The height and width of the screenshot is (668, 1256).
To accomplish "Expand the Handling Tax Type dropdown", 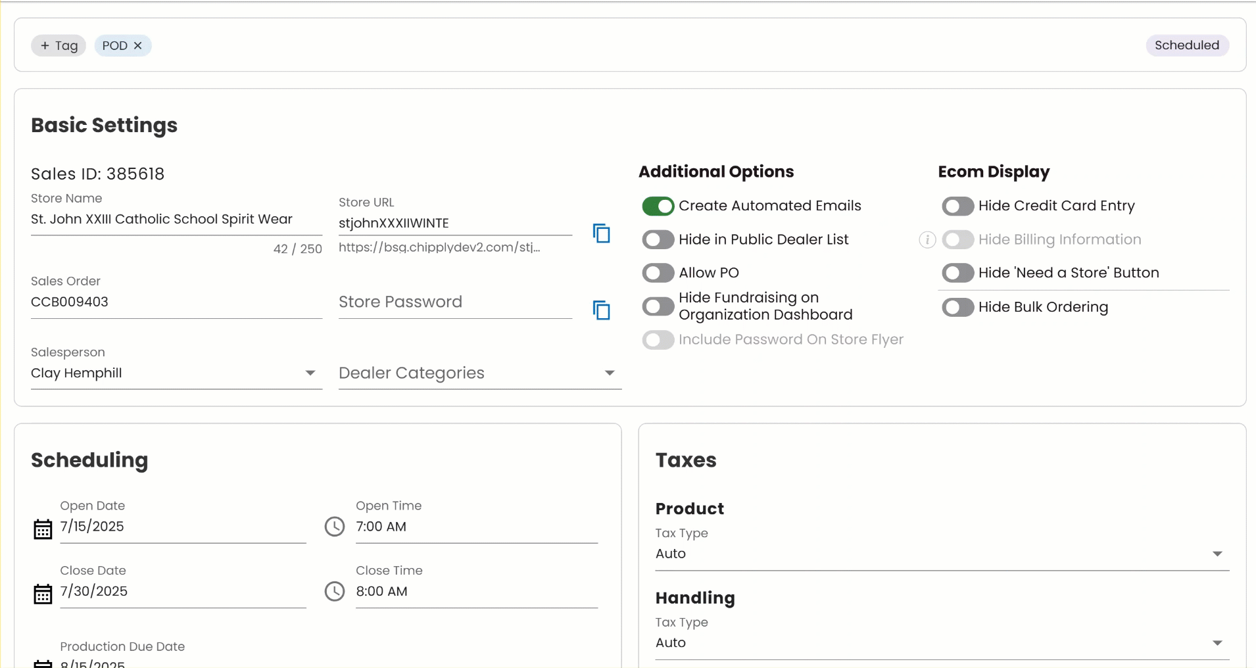I will (942, 643).
